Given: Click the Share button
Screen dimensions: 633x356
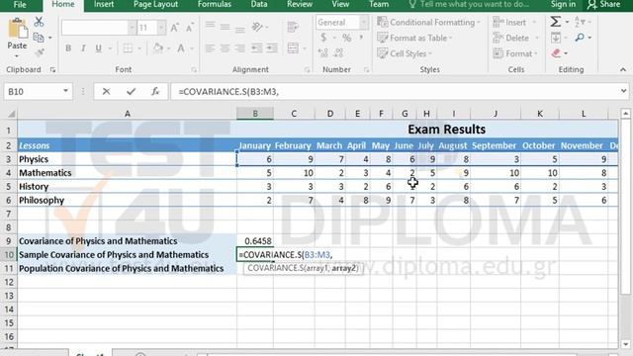Looking at the screenshot, I should pos(604,4).
